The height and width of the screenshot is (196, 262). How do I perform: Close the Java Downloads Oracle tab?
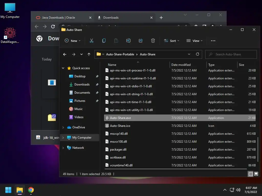point(90,18)
